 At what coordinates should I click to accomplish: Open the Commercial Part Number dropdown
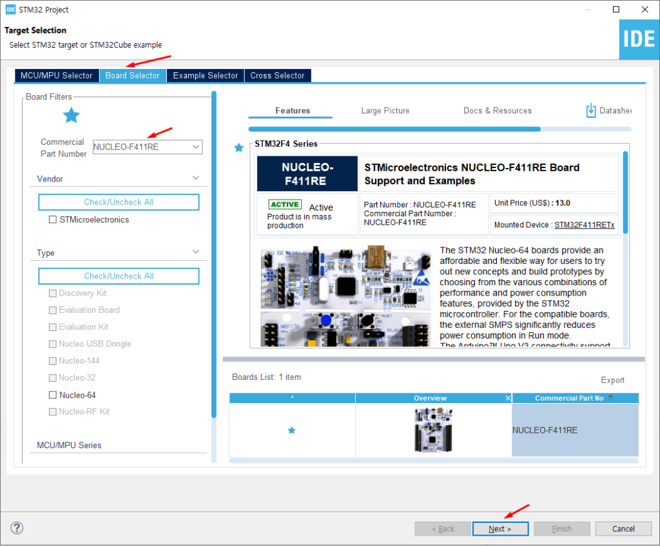tap(195, 147)
